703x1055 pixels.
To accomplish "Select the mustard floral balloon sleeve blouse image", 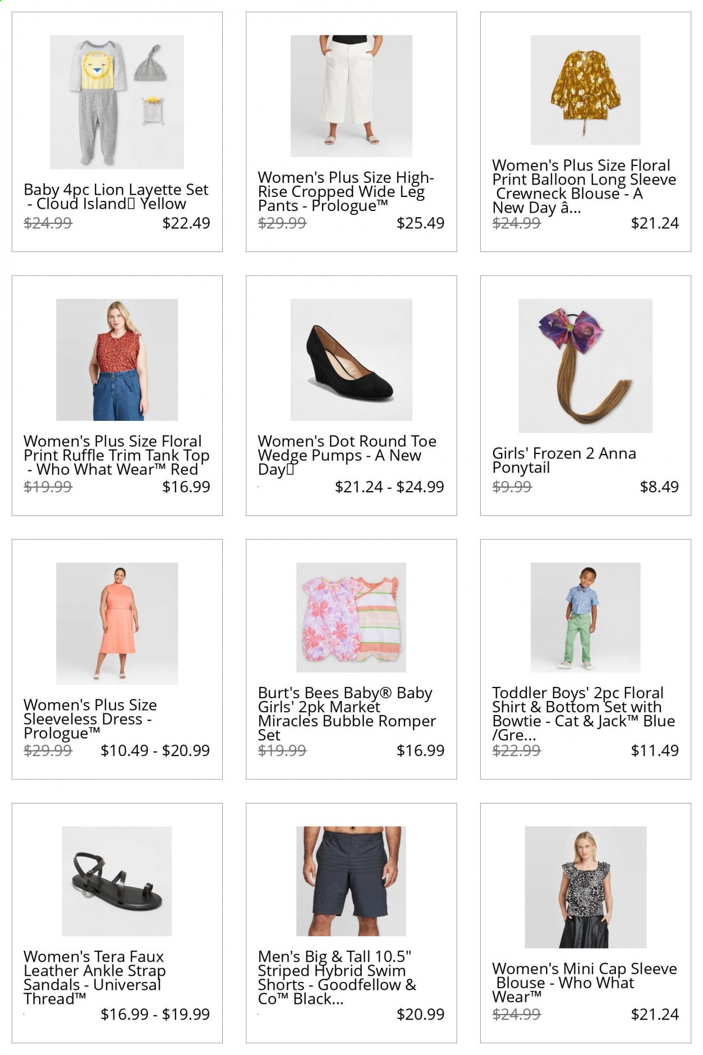I will point(585,90).
